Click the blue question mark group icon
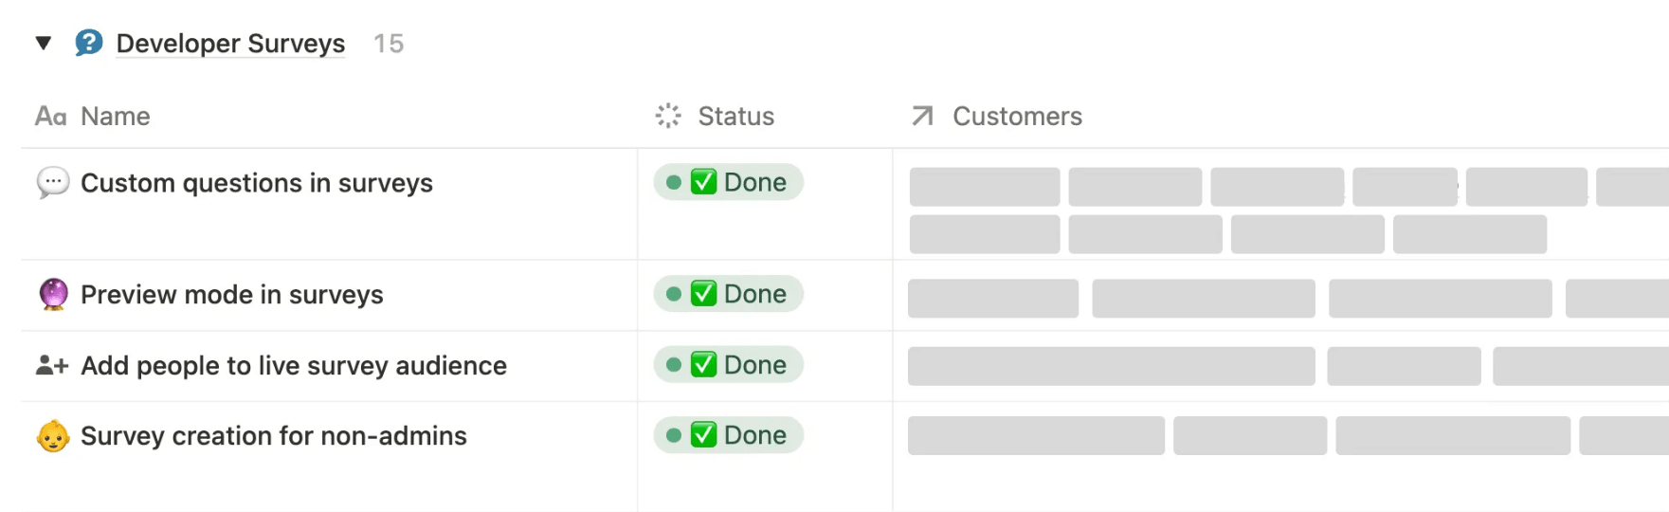Image resolution: width=1669 pixels, height=512 pixels. [x=88, y=43]
